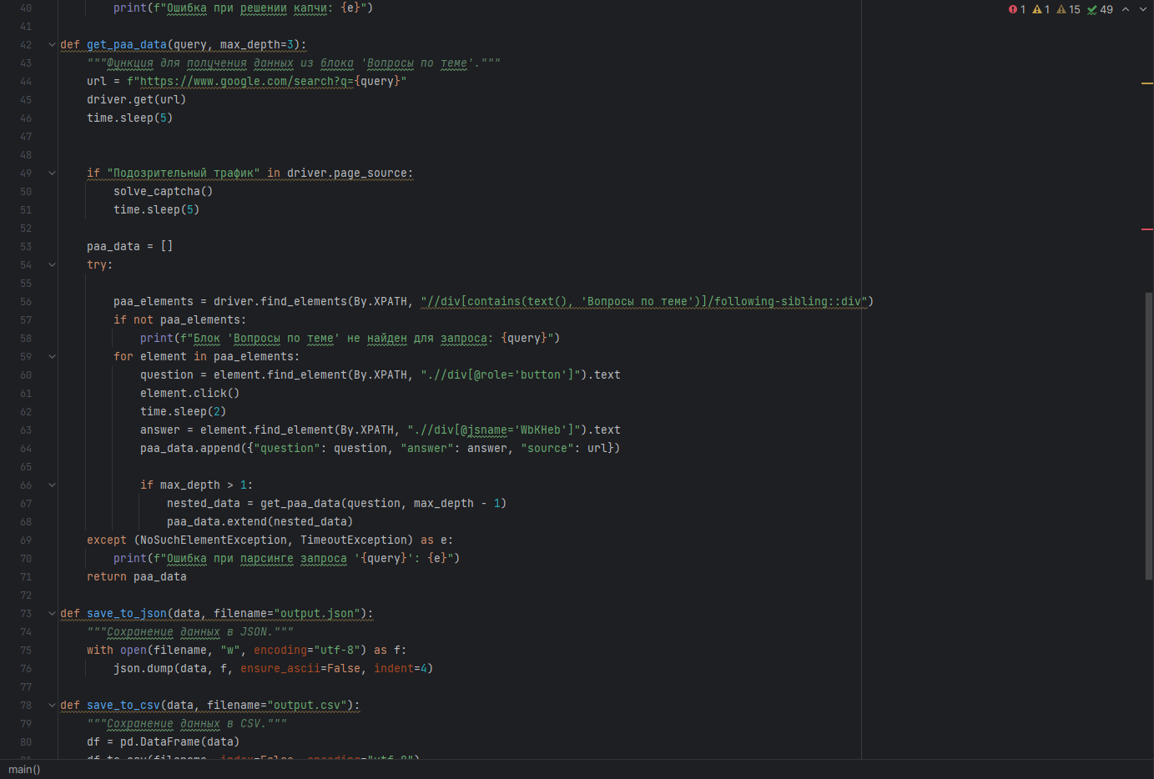Screen dimensions: 1154x779
Task: Click the red error indicator icon
Action: pos(1012,9)
